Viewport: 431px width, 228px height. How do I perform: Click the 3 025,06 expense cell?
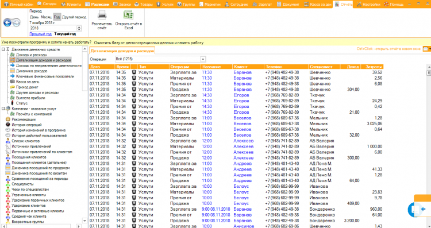[374, 123]
